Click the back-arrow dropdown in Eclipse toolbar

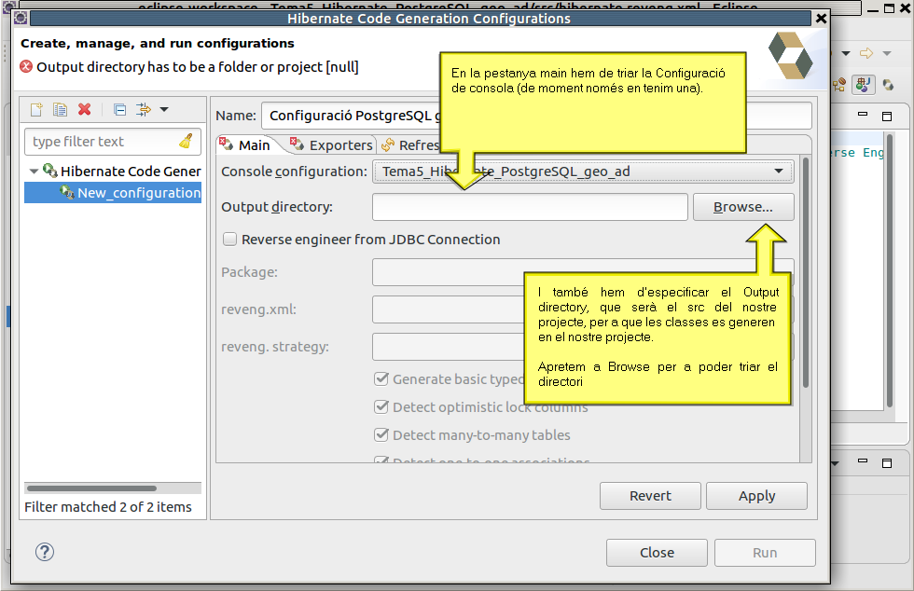tap(846, 54)
